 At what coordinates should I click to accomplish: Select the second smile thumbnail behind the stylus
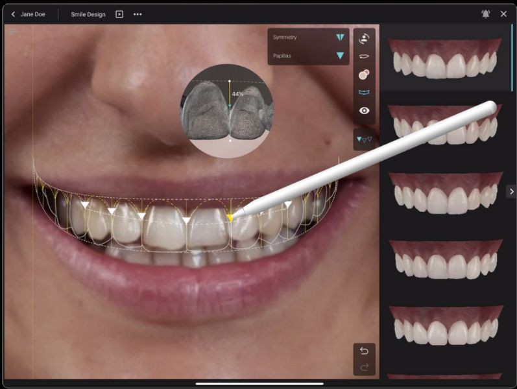coord(445,124)
